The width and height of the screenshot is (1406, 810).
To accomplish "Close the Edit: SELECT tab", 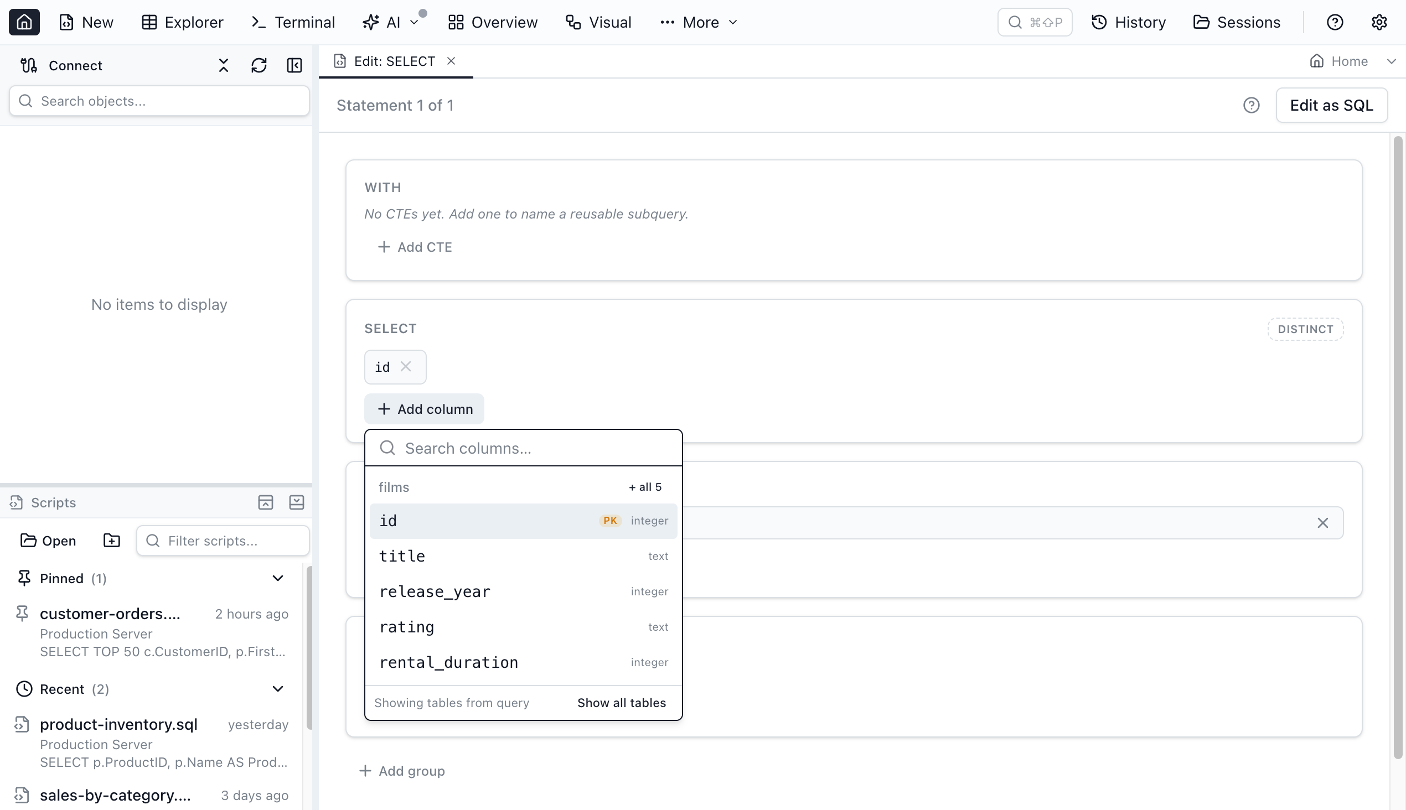I will (451, 61).
